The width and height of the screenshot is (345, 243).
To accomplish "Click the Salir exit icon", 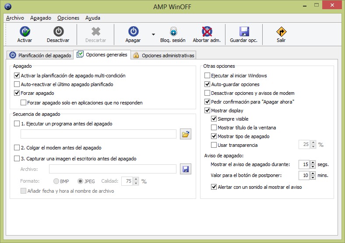I will pos(281,31).
